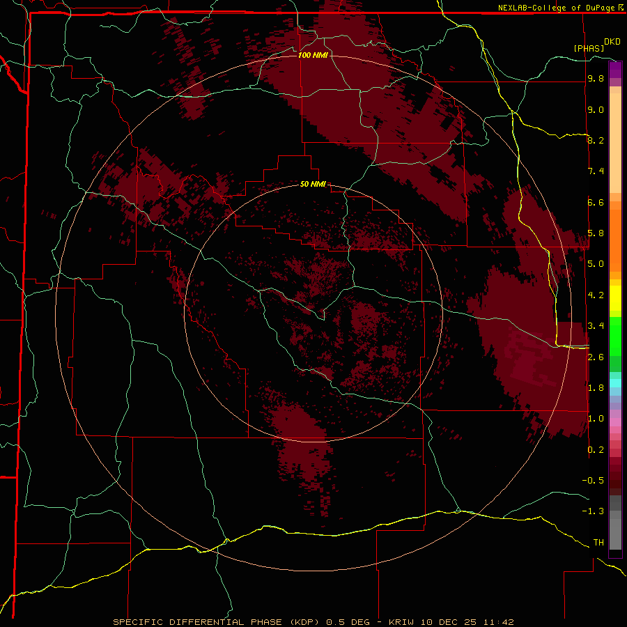Click the 4.2 value on the color scale
Screen dimensions: 627x627
coord(596,295)
